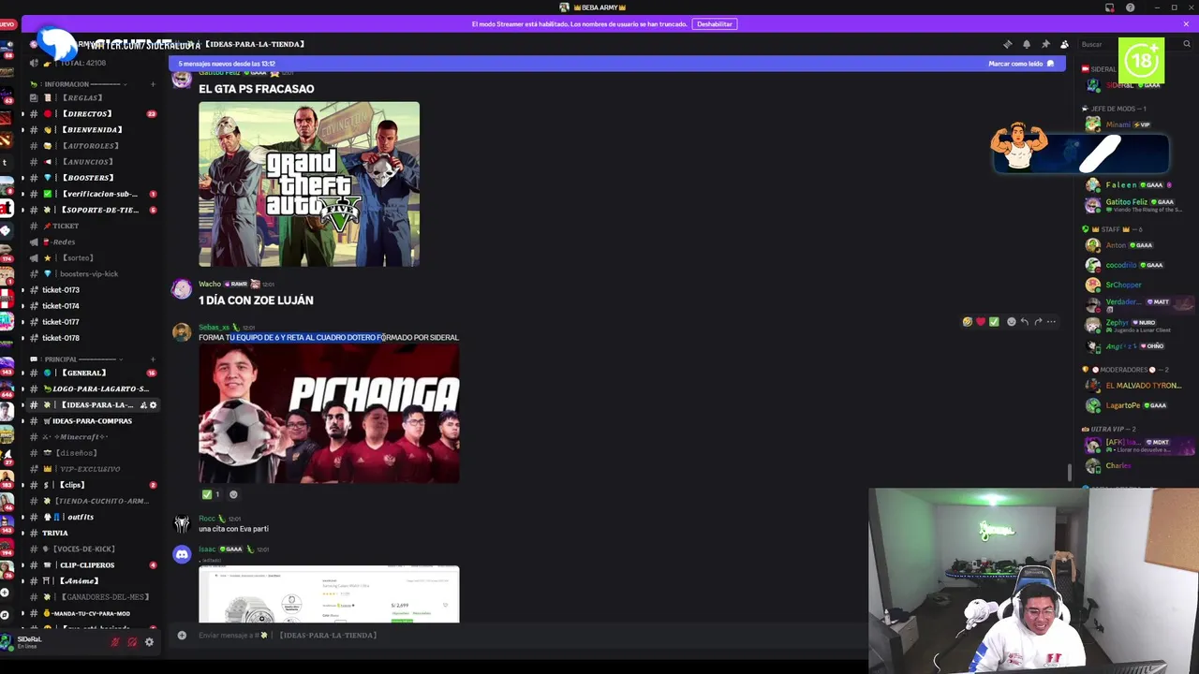The width and height of the screenshot is (1199, 674).
Task: Open user settings gear icon
Action: (149, 642)
